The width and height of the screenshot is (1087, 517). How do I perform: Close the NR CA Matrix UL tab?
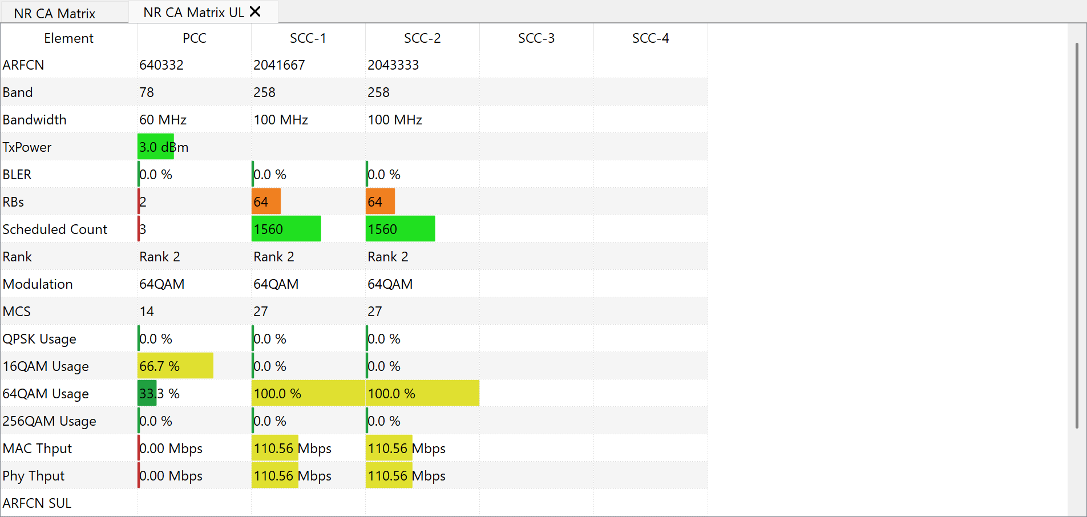click(x=255, y=12)
